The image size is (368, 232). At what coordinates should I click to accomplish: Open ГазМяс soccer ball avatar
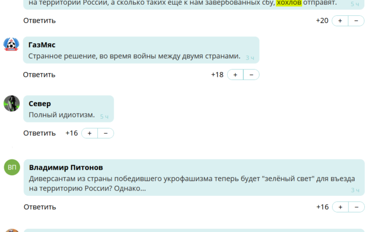pyautogui.click(x=11, y=44)
